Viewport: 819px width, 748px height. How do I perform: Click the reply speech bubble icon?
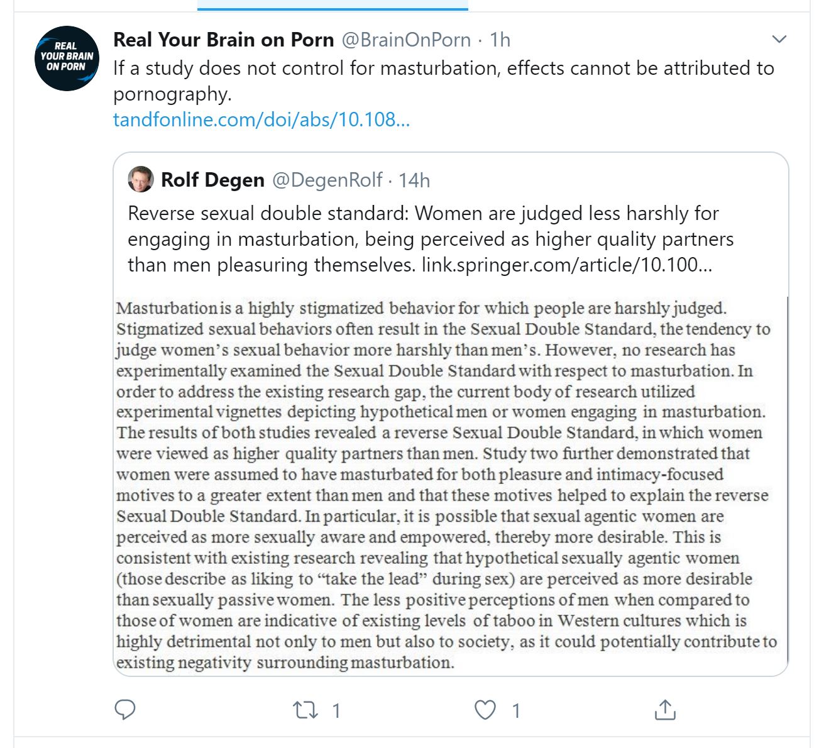(x=125, y=710)
